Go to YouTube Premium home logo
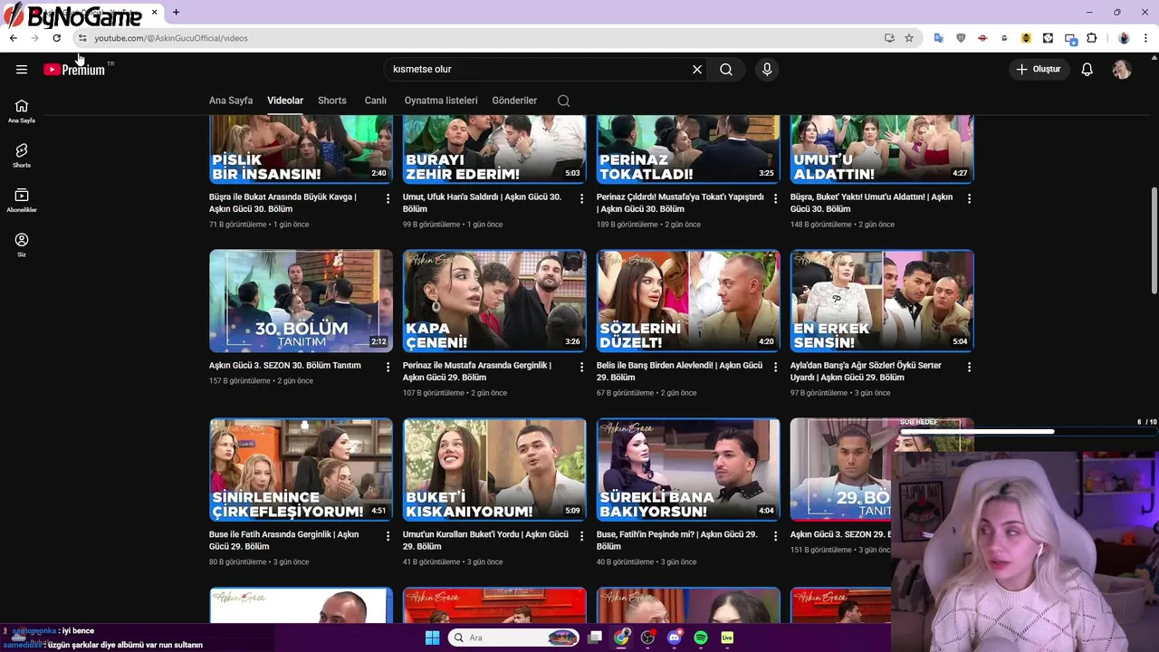Image resolution: width=1159 pixels, height=652 pixels. (74, 70)
